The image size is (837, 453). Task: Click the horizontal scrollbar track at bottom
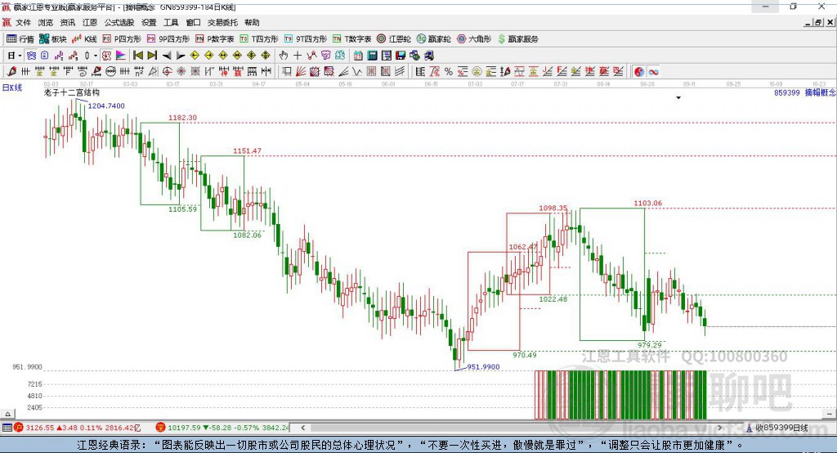(512, 428)
